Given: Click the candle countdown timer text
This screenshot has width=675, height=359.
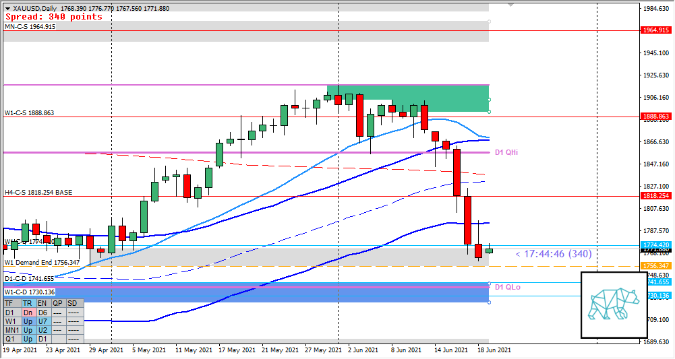Looking at the screenshot, I should click(x=554, y=254).
